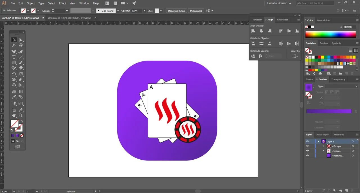The image size is (360, 193).
Task: Select the Paintbrush tool
Action: pos(21,63)
